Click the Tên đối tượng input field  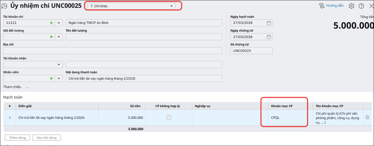144,37
